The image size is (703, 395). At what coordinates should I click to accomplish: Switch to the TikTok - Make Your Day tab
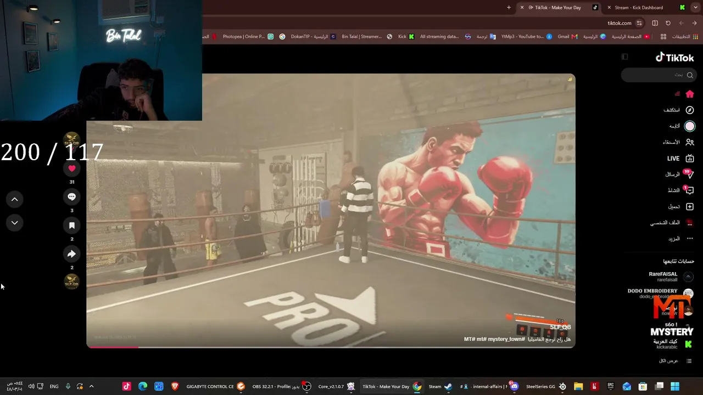(558, 8)
